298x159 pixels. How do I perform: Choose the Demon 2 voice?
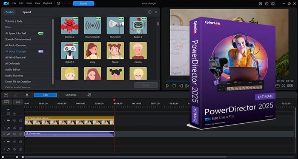coord(69,26)
